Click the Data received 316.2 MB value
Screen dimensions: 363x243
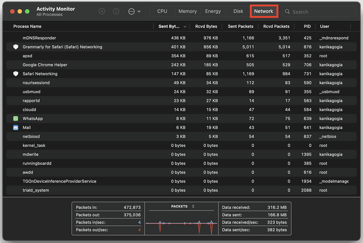(277, 207)
